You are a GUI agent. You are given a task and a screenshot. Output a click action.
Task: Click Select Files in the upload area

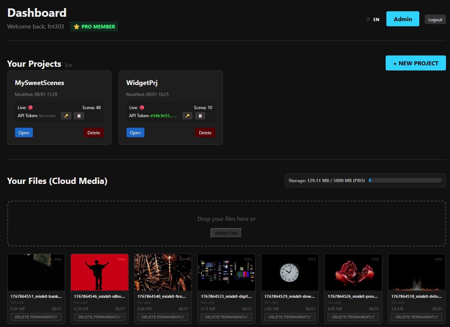coord(226,233)
